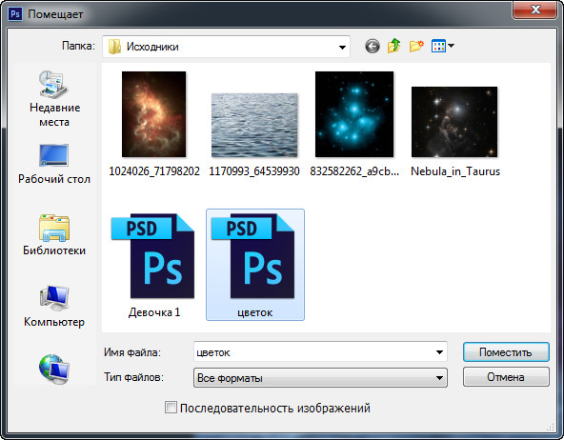Open the view menu icon
The image size is (564, 440).
[x=442, y=46]
